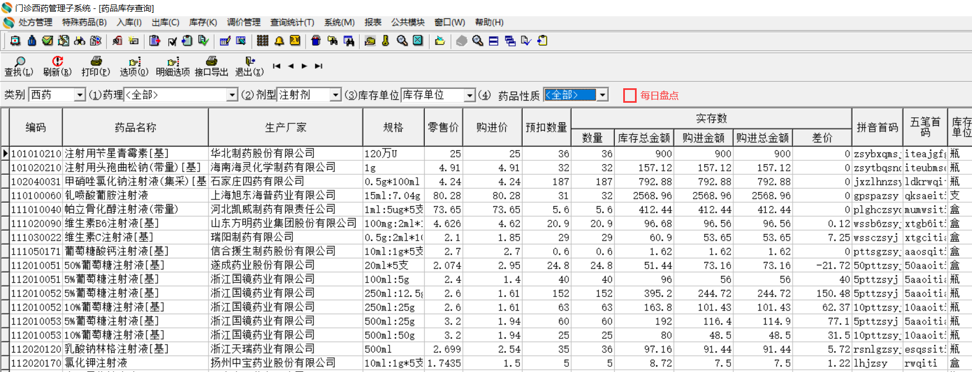Click the gray eraser-shaped toolbar icon

[461, 41]
